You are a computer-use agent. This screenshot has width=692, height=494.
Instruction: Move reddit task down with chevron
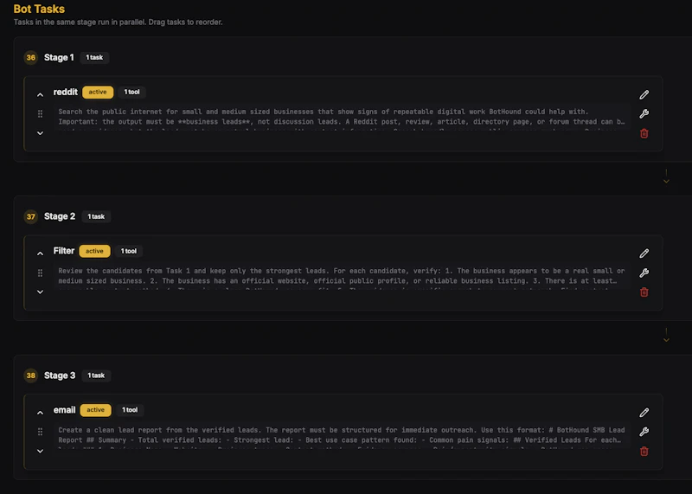[40, 133]
